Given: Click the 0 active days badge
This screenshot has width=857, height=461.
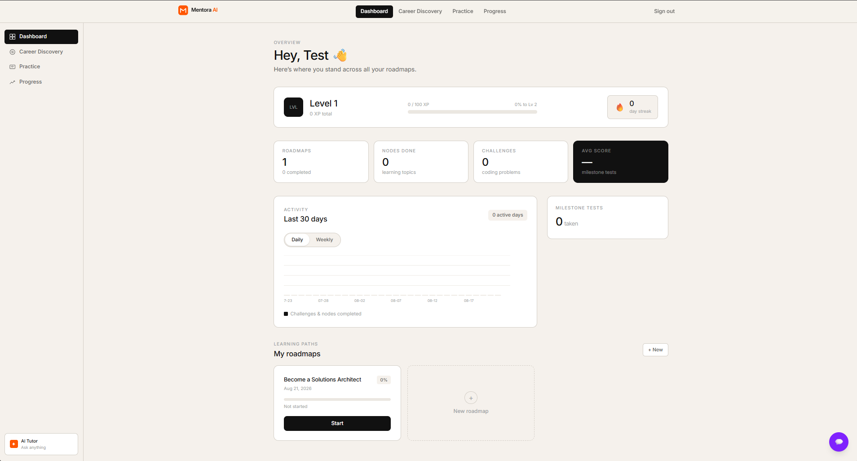Looking at the screenshot, I should [508, 215].
